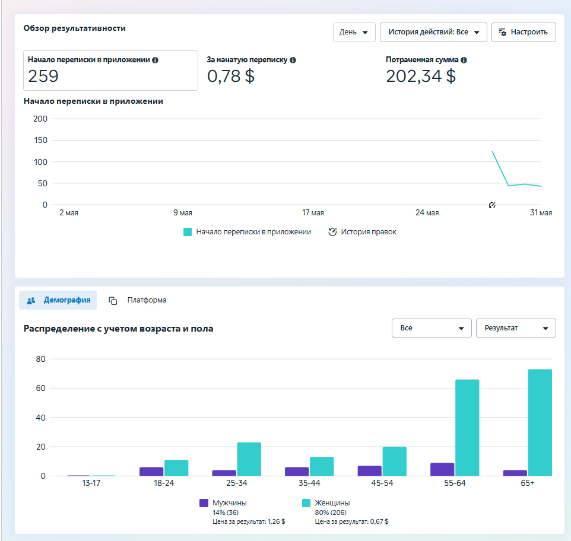Click the Настроить button
The height and width of the screenshot is (541, 571).
[x=524, y=33]
